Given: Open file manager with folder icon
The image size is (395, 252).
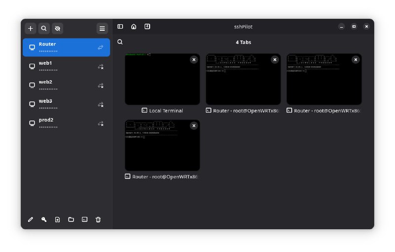Looking at the screenshot, I should pos(71,219).
